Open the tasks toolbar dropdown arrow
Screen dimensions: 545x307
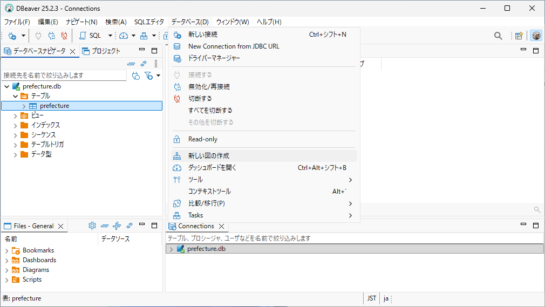click(154, 36)
